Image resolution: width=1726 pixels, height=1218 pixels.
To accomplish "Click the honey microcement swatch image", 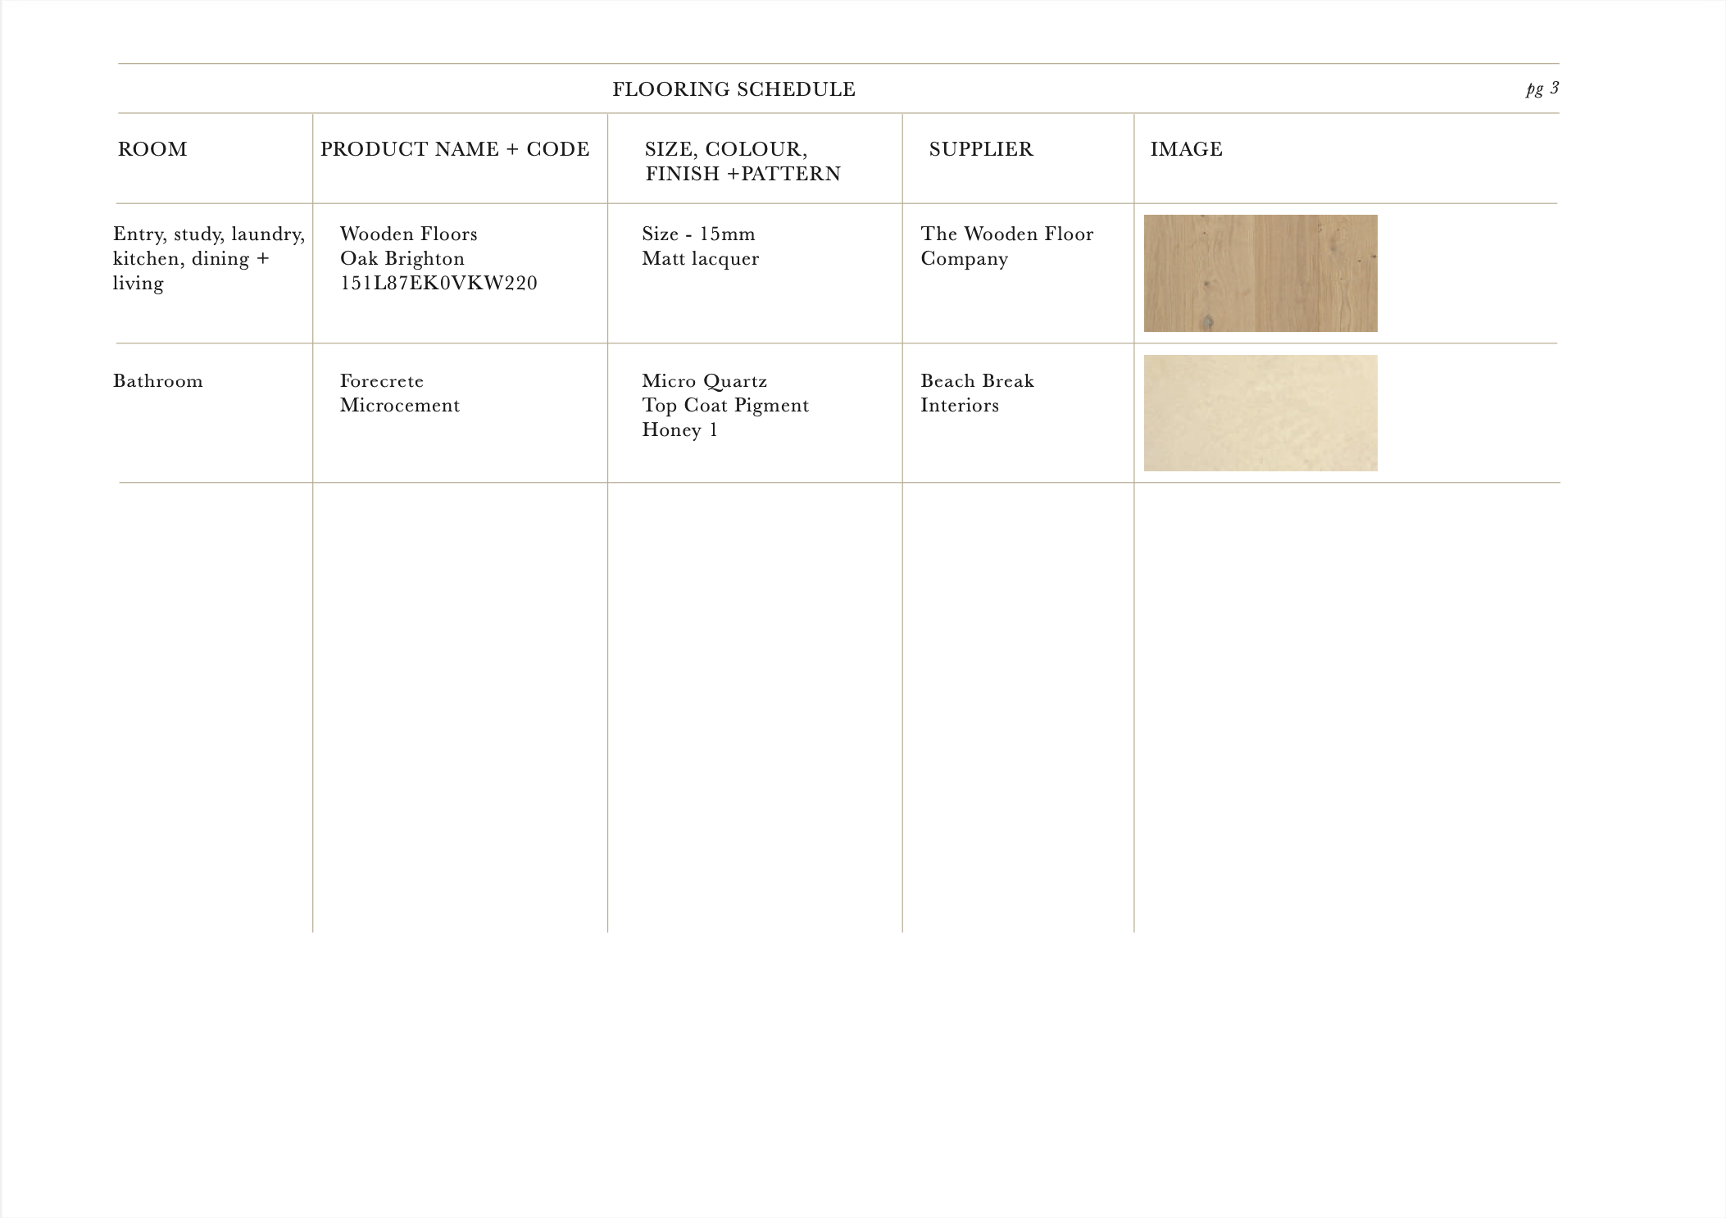I will [x=1260, y=413].
